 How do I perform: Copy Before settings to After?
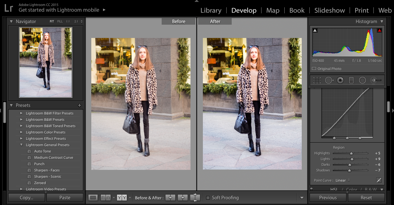click(x=170, y=198)
